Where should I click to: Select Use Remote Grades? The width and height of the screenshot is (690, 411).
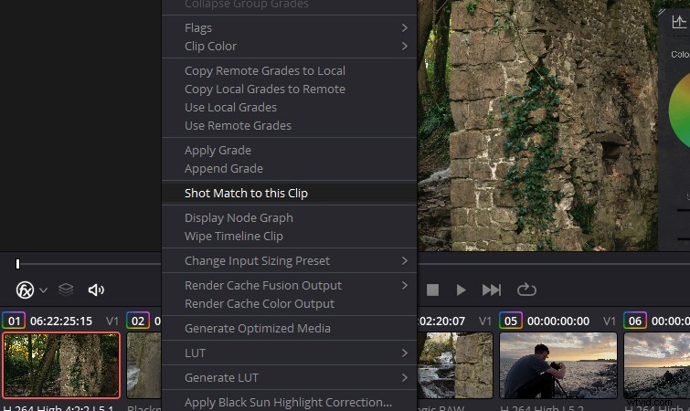click(289, 126)
